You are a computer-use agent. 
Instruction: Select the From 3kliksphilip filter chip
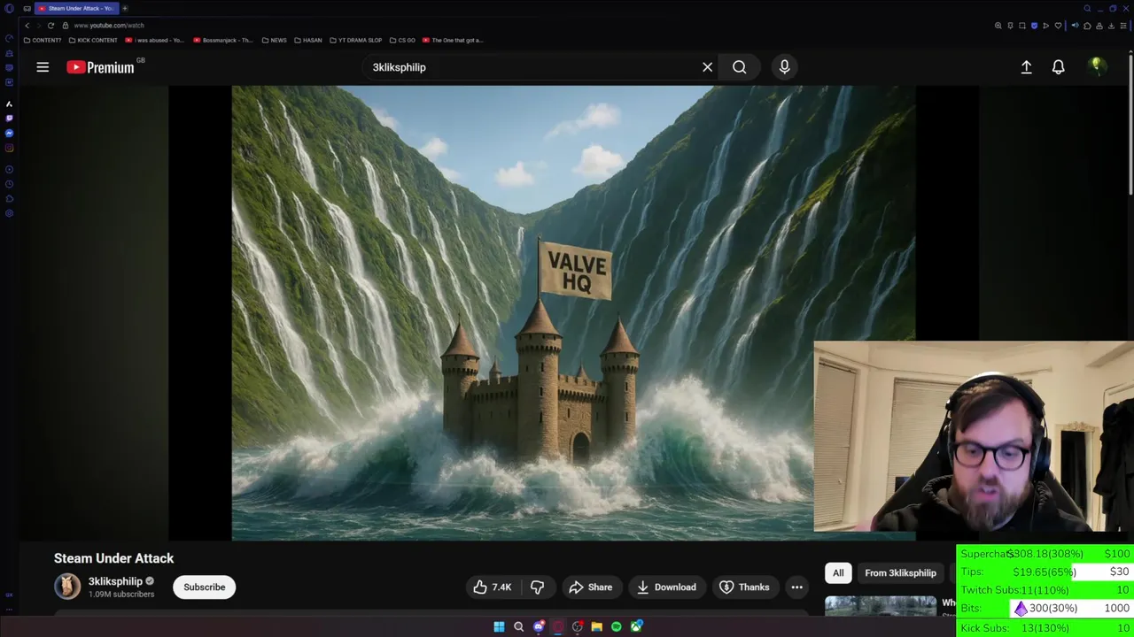coord(900,572)
